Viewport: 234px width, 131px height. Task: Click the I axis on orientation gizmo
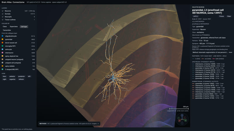tap(182, 123)
